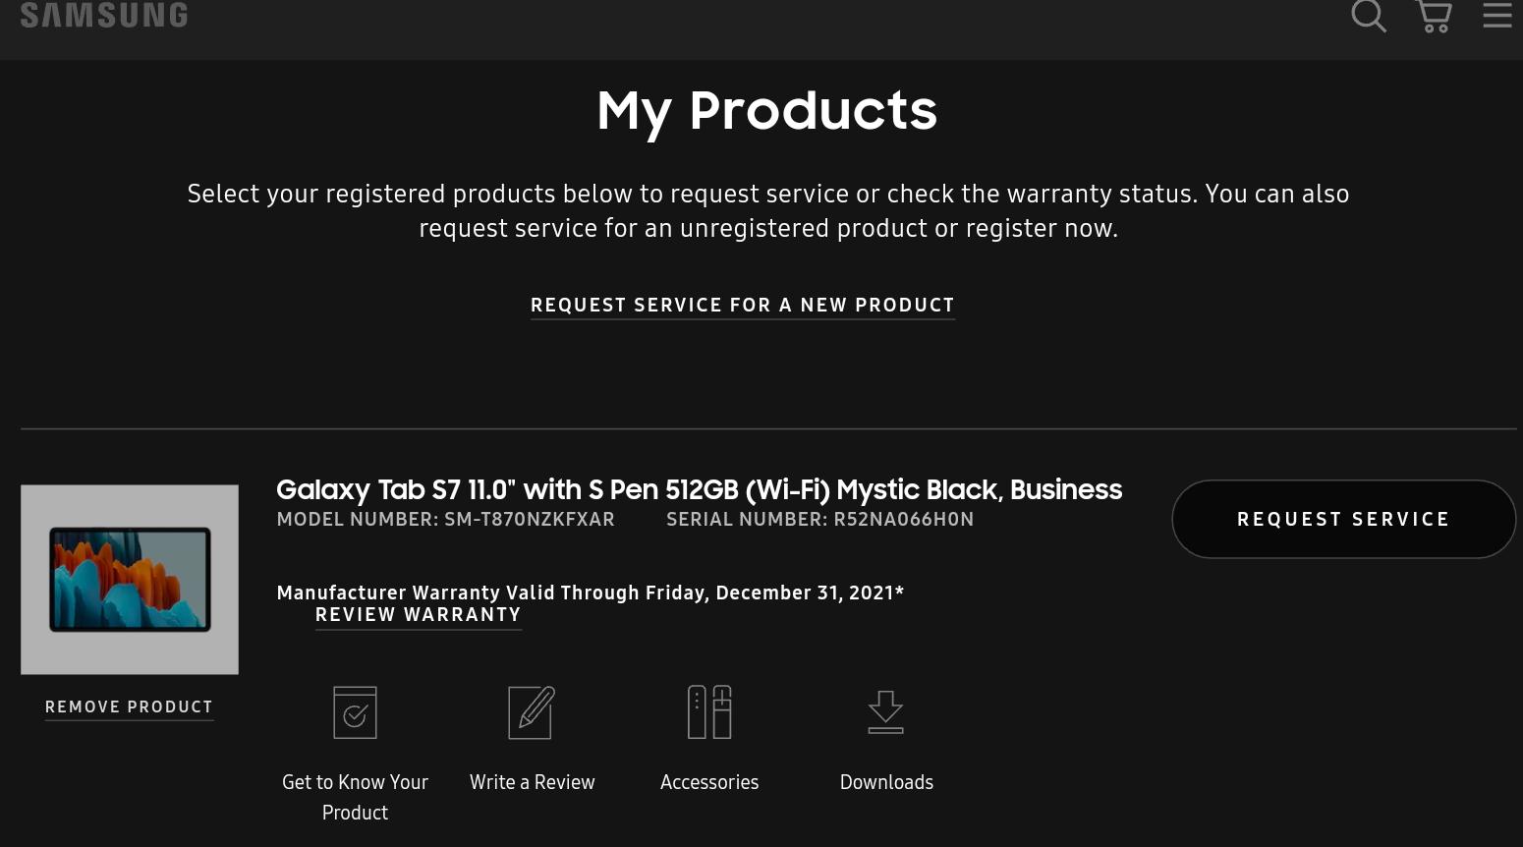
Task: Click the Write a Review text label
Action: coord(532,782)
